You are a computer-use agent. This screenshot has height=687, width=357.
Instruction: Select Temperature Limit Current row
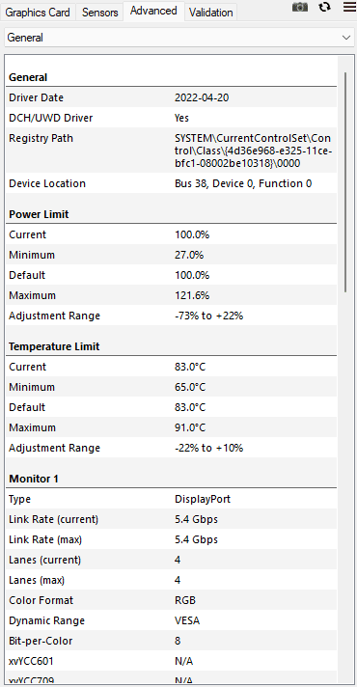pos(172,367)
